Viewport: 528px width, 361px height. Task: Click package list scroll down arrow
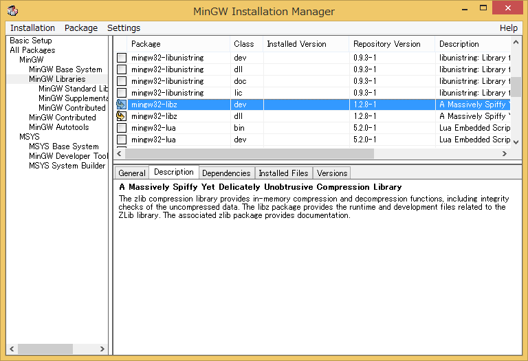516,142
